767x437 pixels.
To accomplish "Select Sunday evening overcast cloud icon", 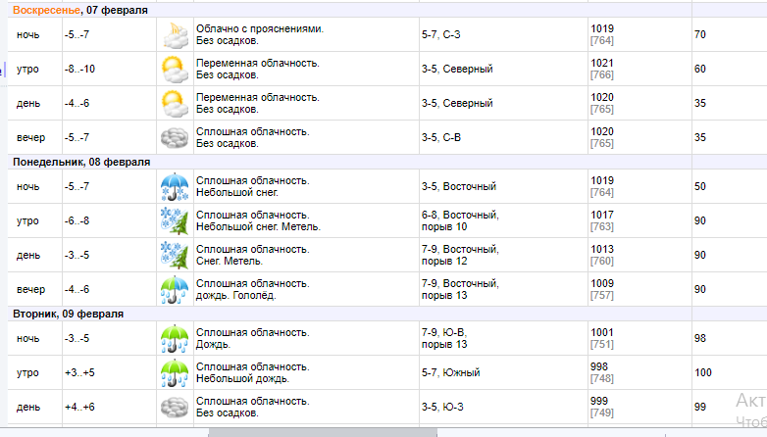I will 174,137.
